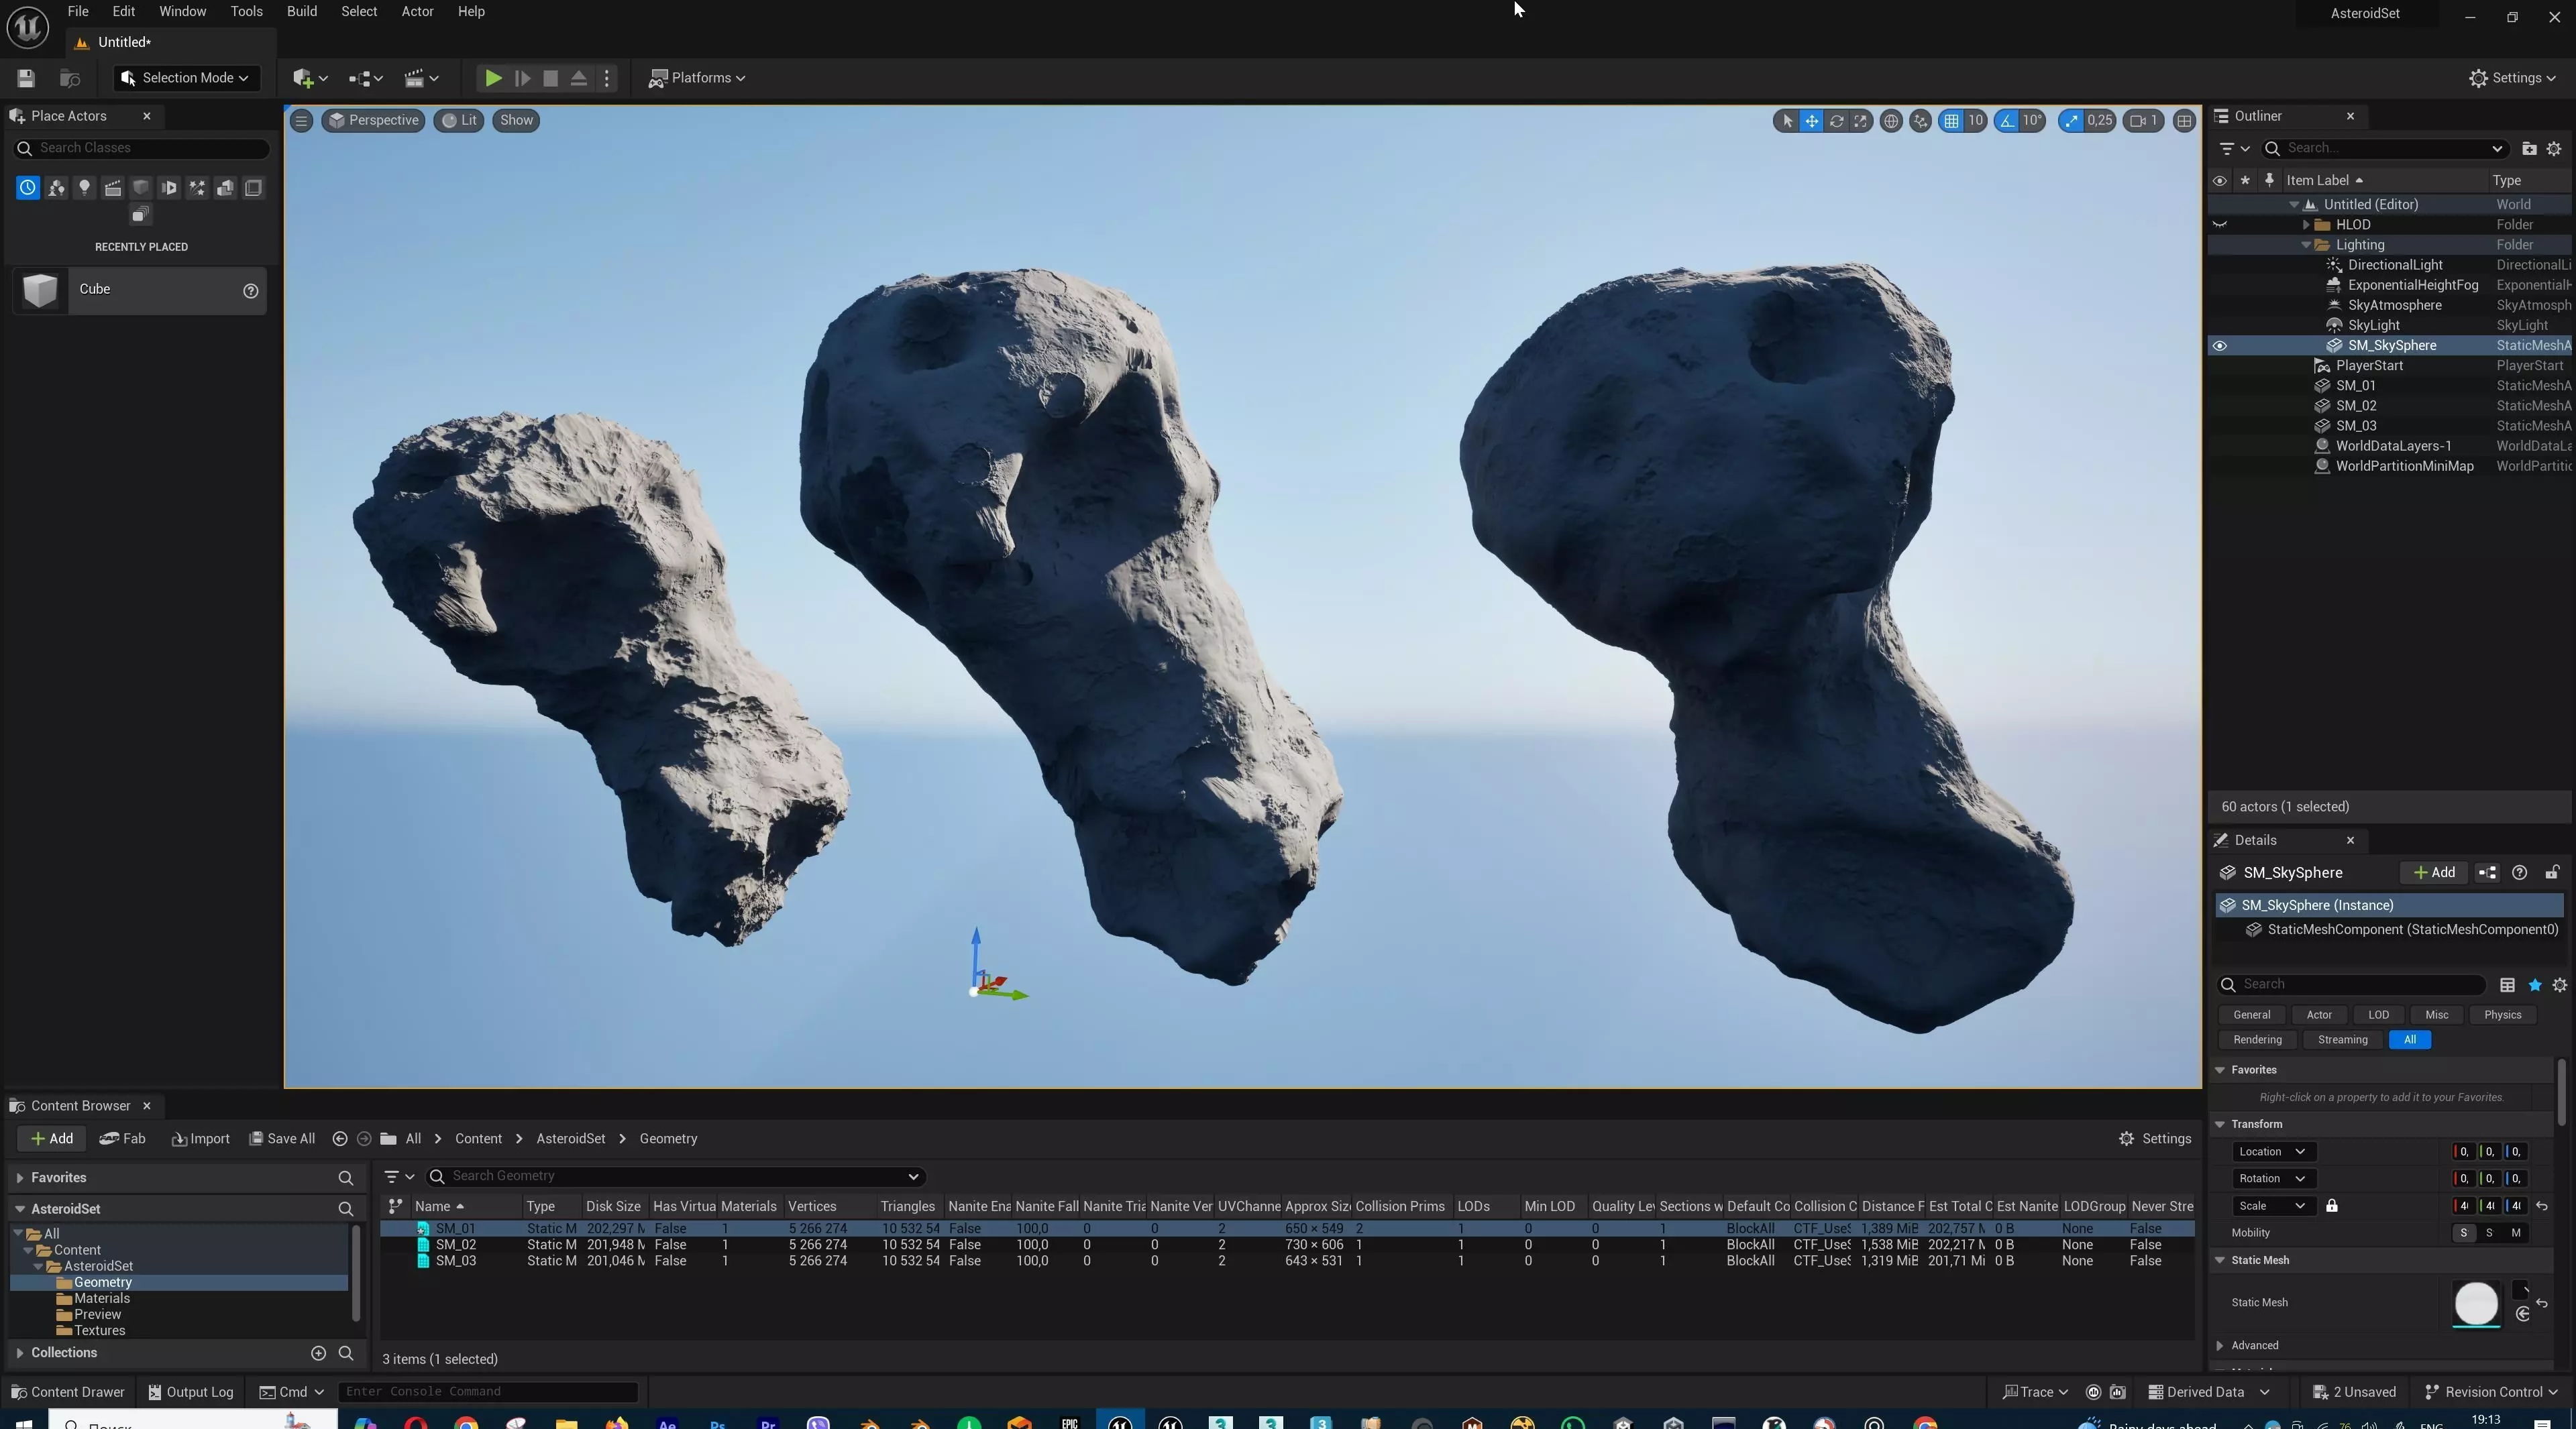Select the Visual Effects stars category
The width and height of the screenshot is (2576, 1429).
[197, 188]
